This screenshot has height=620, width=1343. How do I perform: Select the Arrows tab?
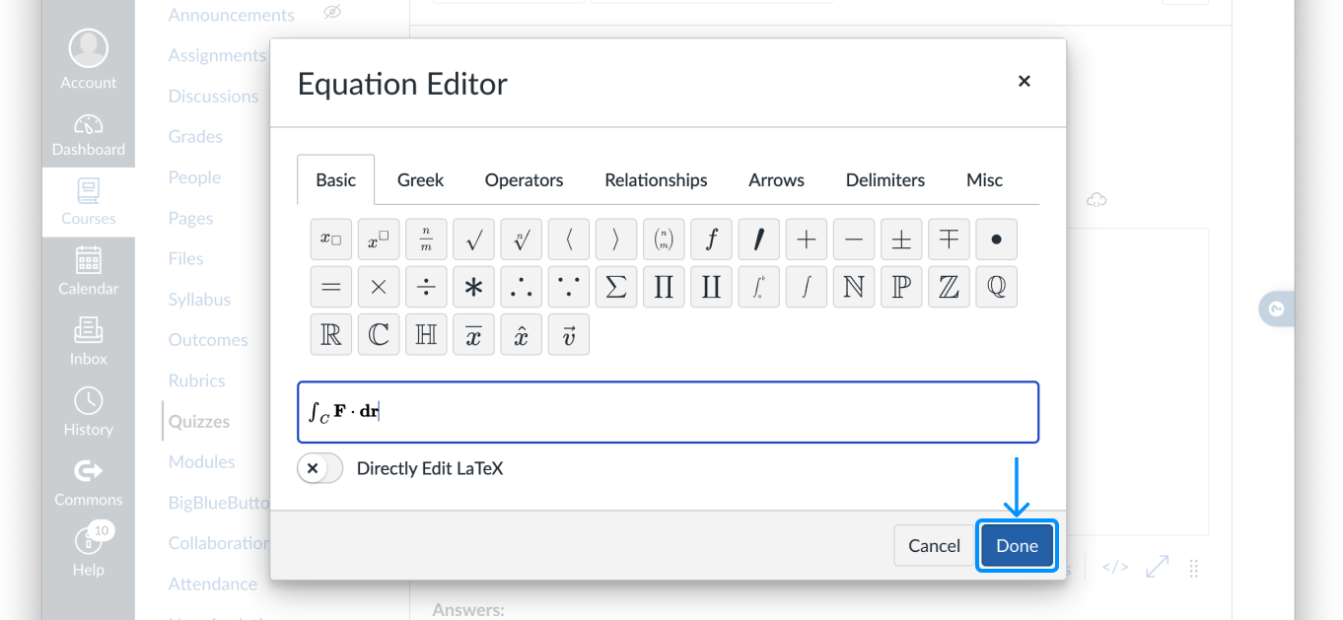(x=776, y=179)
